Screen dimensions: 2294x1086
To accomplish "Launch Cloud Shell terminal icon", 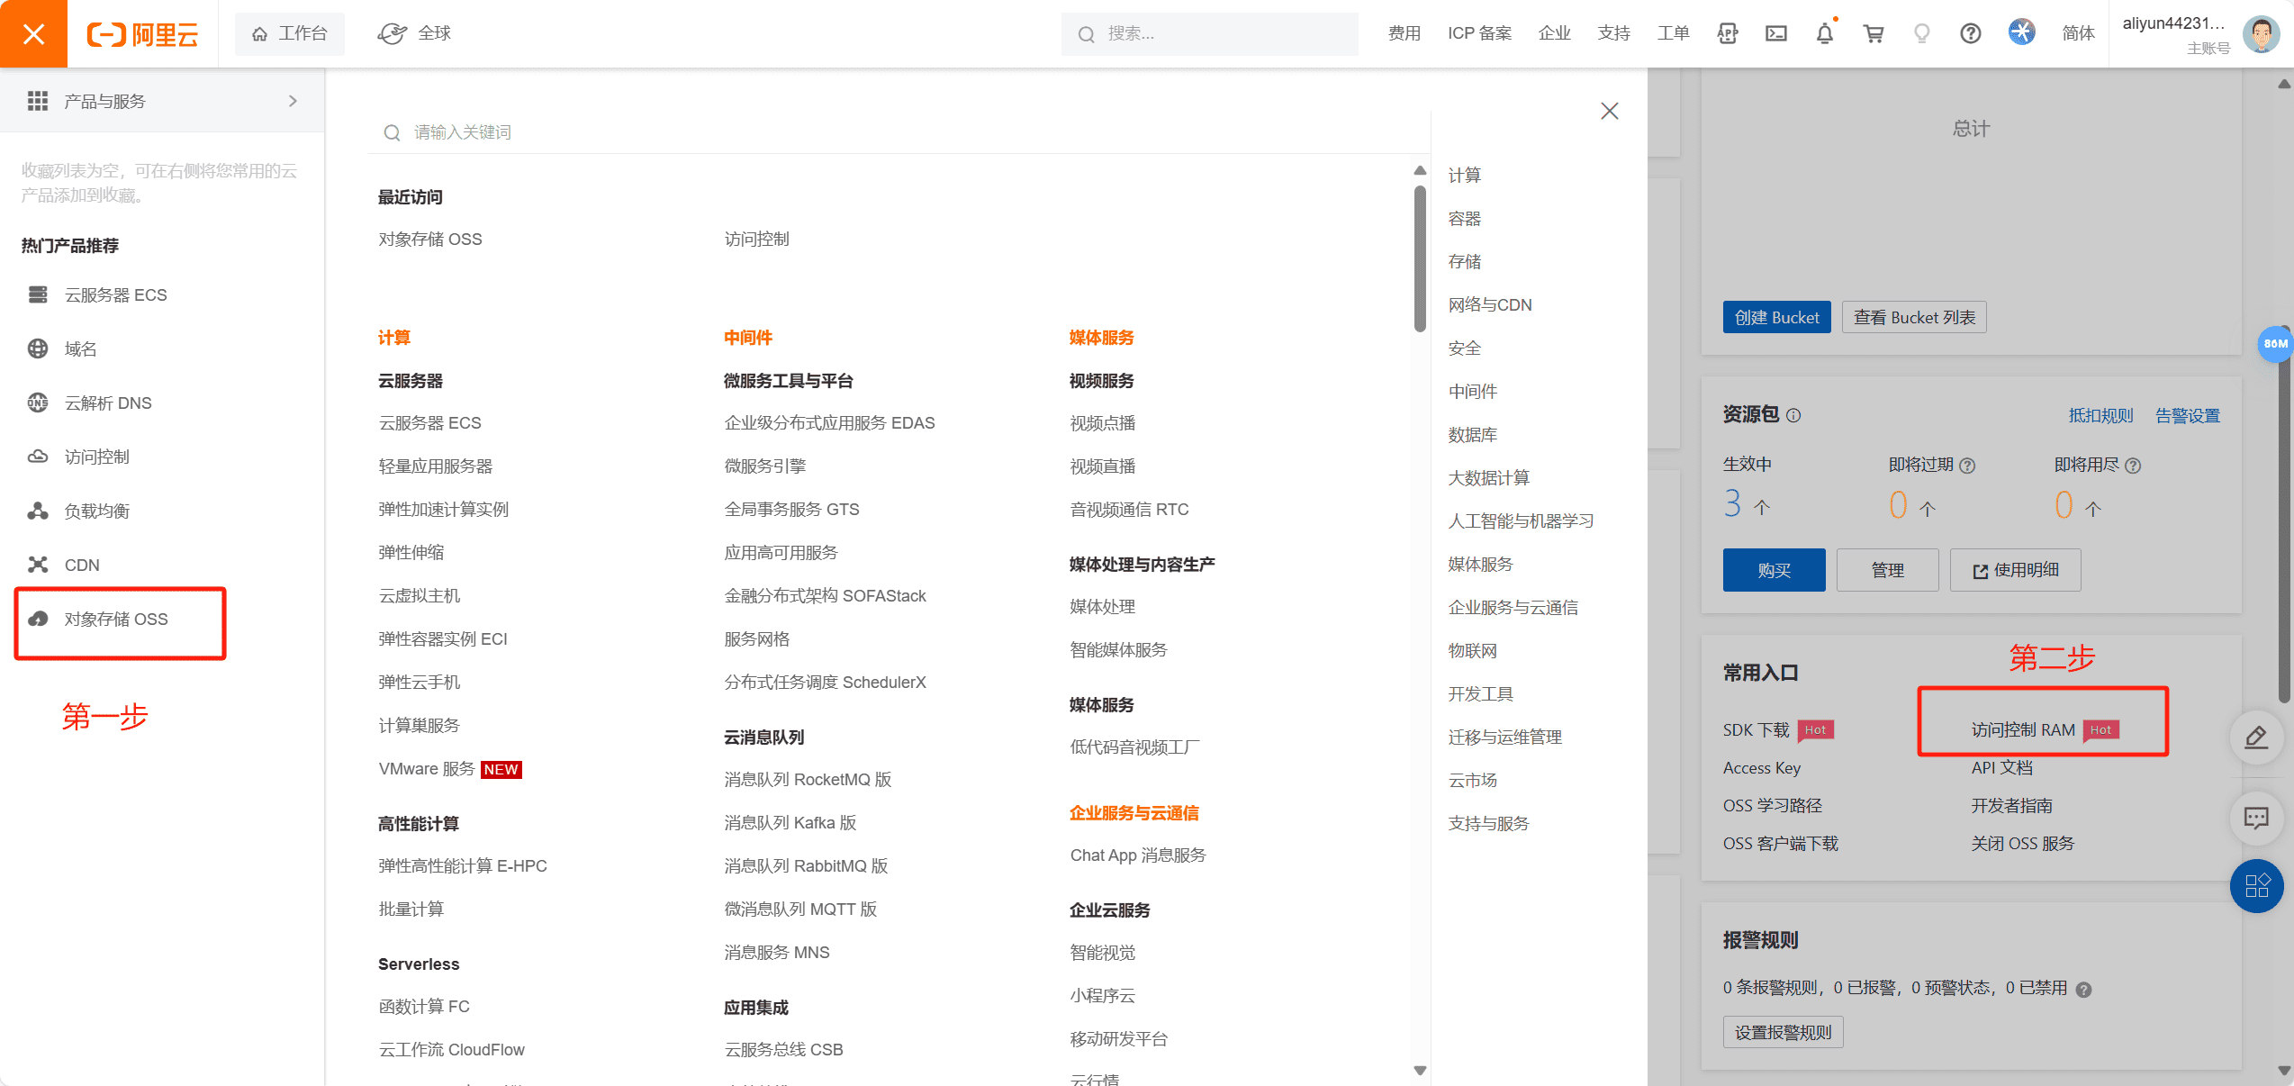I will [1775, 33].
